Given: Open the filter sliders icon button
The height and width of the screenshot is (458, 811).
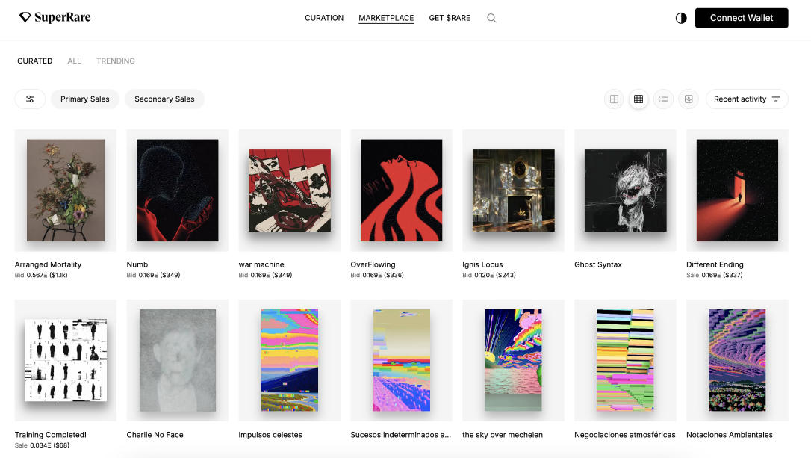Looking at the screenshot, I should [x=30, y=99].
